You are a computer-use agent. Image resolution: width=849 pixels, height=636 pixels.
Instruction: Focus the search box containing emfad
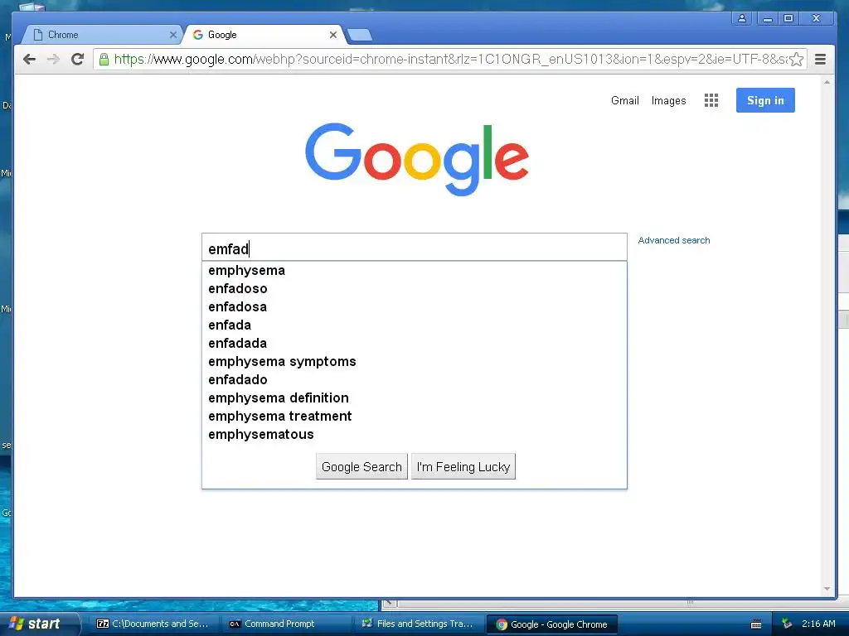(x=415, y=248)
